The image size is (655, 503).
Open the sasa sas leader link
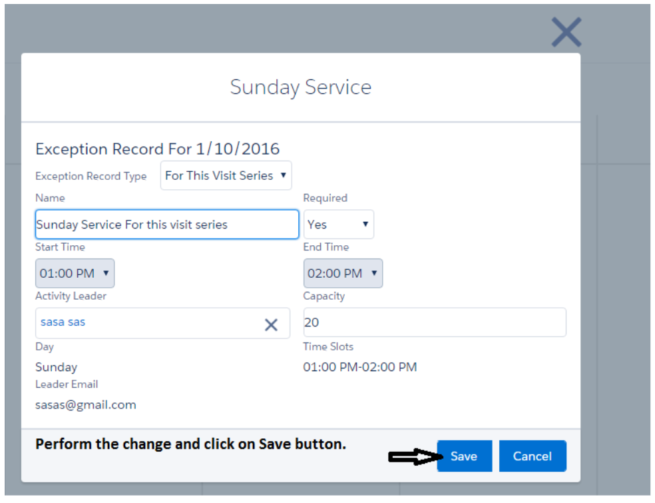(x=63, y=322)
